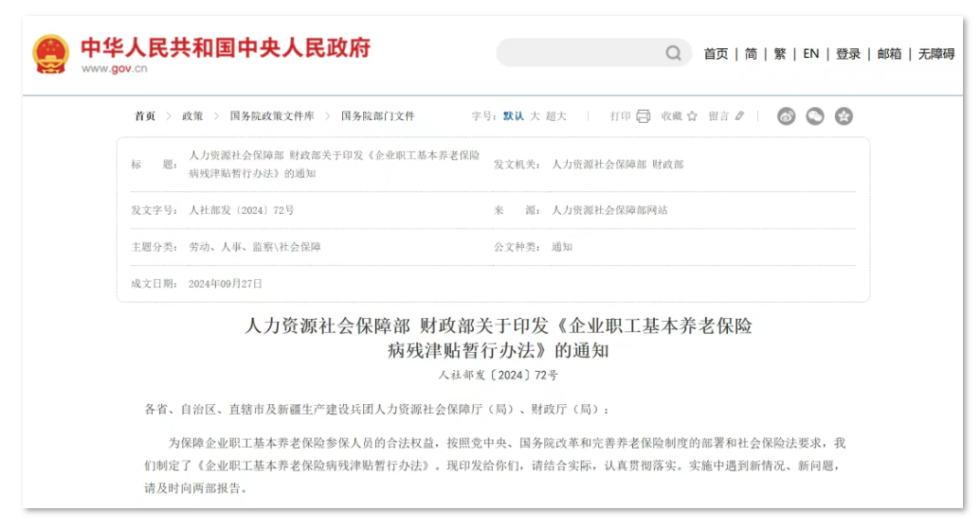Click the 登录 login link
The image size is (980, 528).
point(848,54)
